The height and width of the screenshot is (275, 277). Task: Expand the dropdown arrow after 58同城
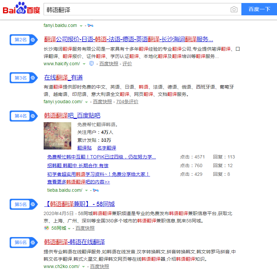[69, 228]
